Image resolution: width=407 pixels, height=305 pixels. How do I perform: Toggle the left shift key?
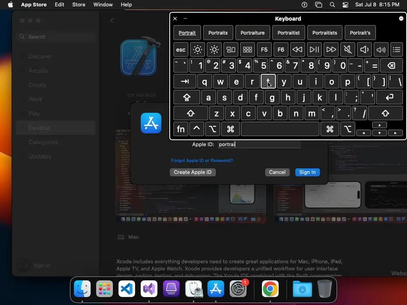click(191, 113)
